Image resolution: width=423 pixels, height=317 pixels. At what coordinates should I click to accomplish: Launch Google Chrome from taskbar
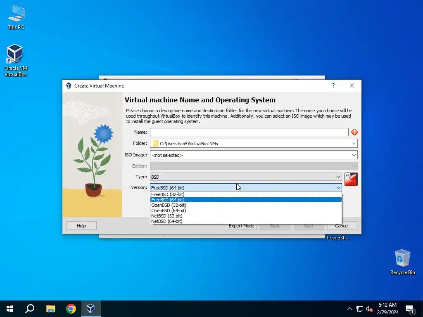pyautogui.click(x=71, y=309)
